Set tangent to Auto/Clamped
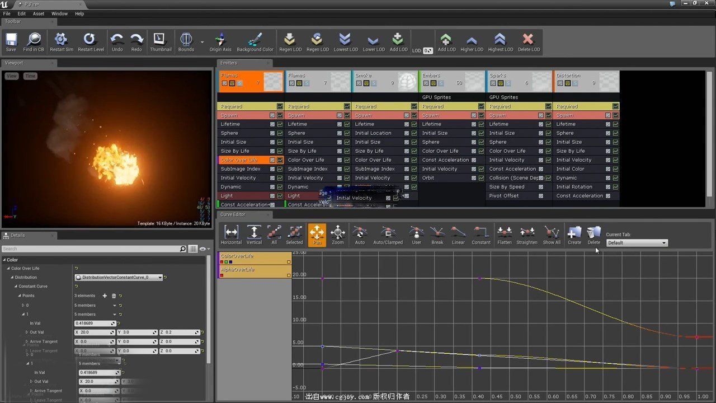Screen dimensions: 716x403 pos(388,235)
